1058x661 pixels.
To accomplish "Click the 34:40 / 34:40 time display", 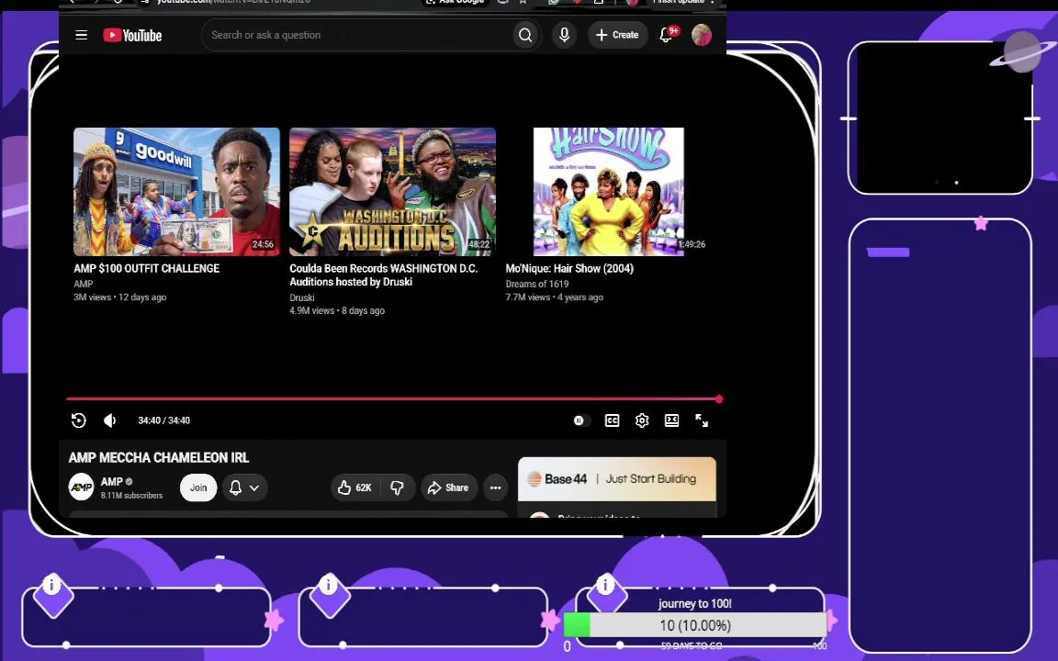I will tap(164, 420).
